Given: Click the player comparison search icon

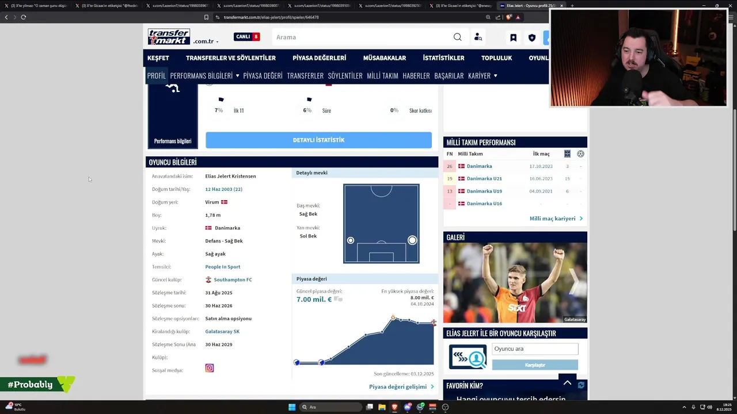Looking at the screenshot, I should (468, 357).
